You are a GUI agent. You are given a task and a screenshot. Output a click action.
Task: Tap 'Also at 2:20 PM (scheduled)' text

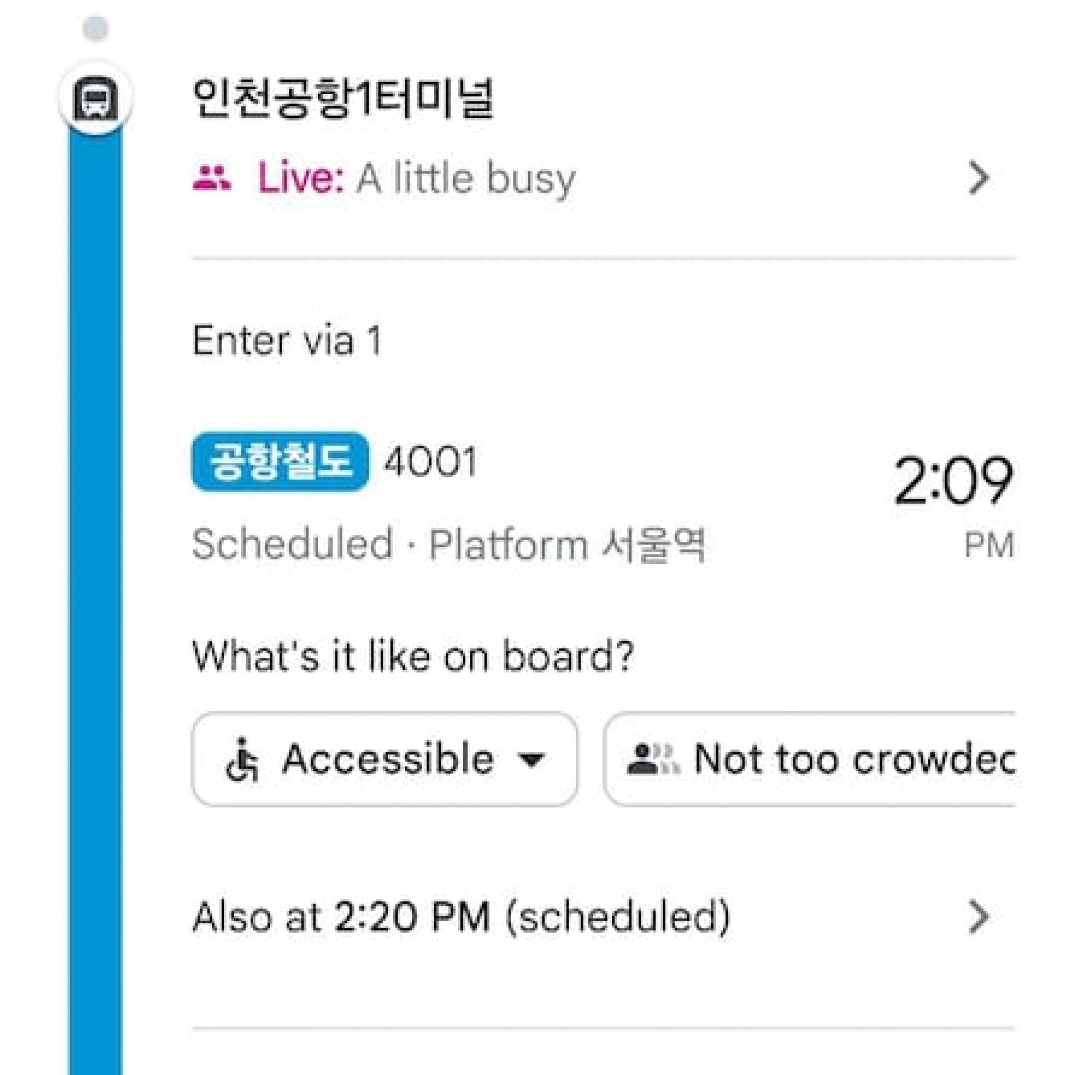click(x=461, y=917)
